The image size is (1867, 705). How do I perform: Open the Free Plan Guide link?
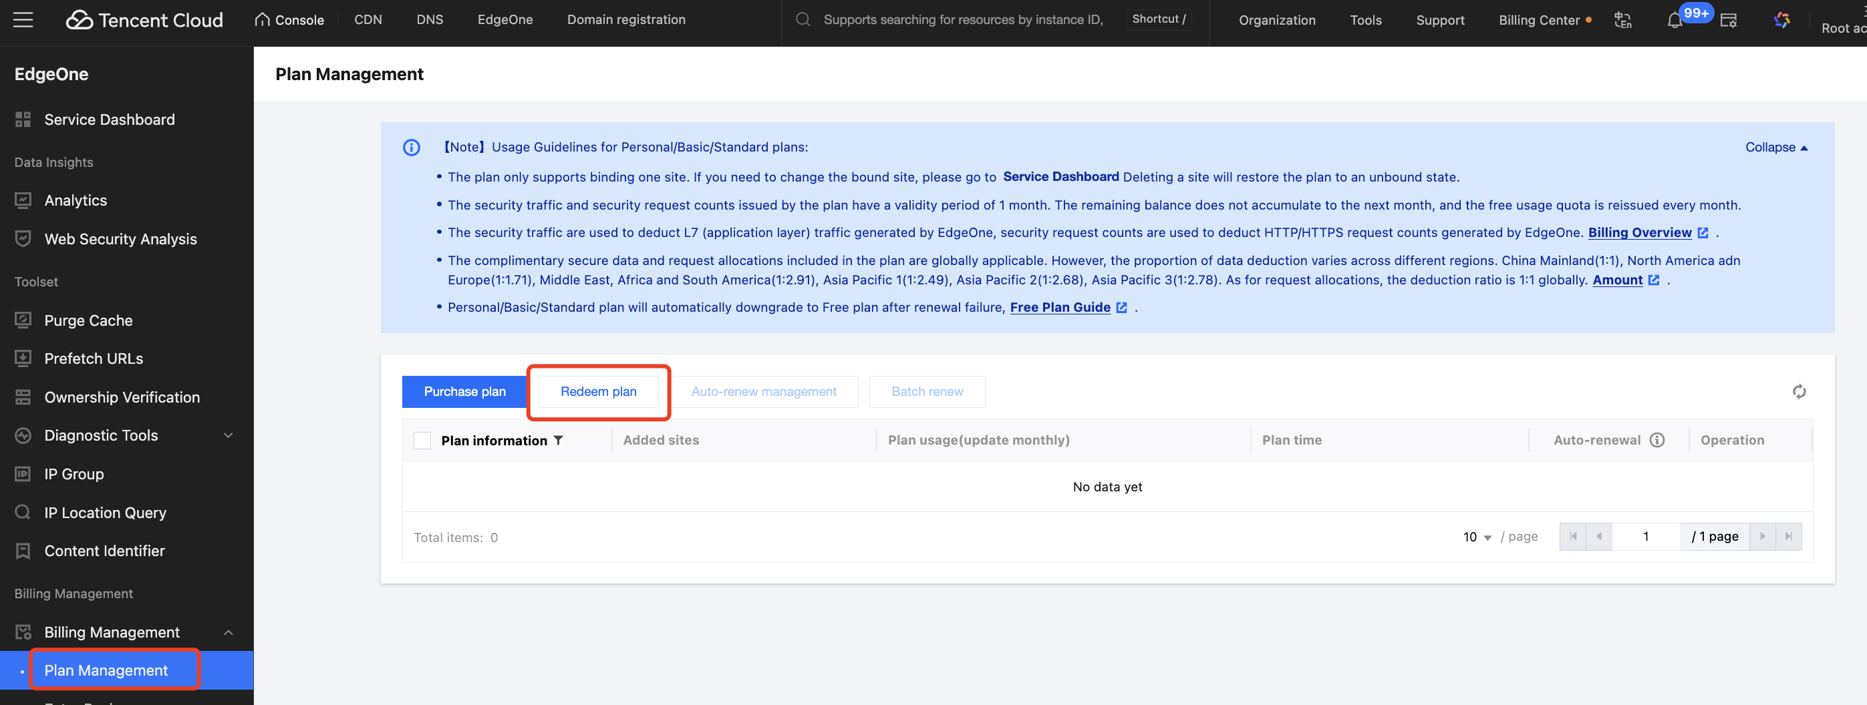tap(1060, 307)
